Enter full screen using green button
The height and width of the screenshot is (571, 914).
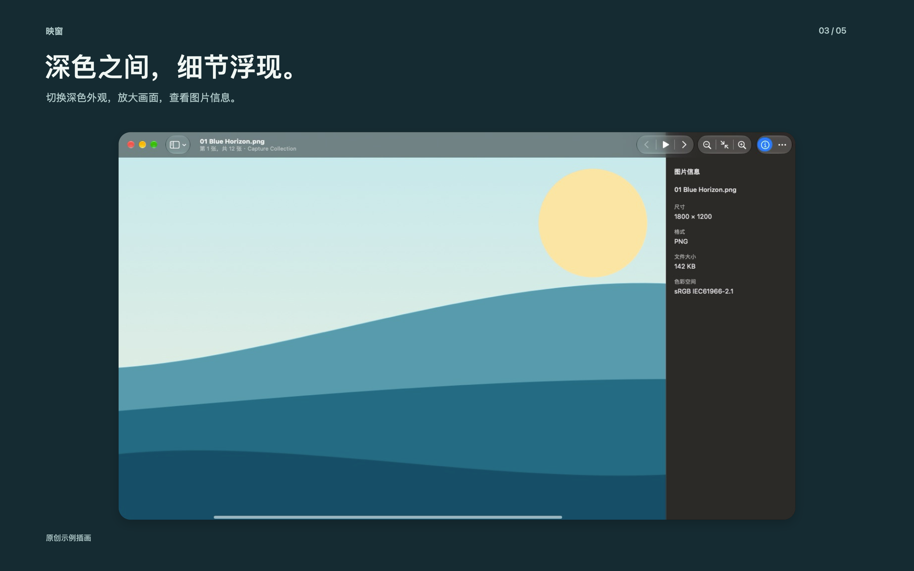(154, 145)
